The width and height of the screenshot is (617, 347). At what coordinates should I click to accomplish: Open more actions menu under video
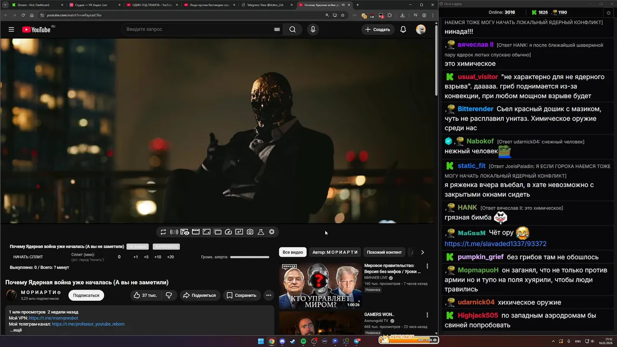(x=268, y=295)
